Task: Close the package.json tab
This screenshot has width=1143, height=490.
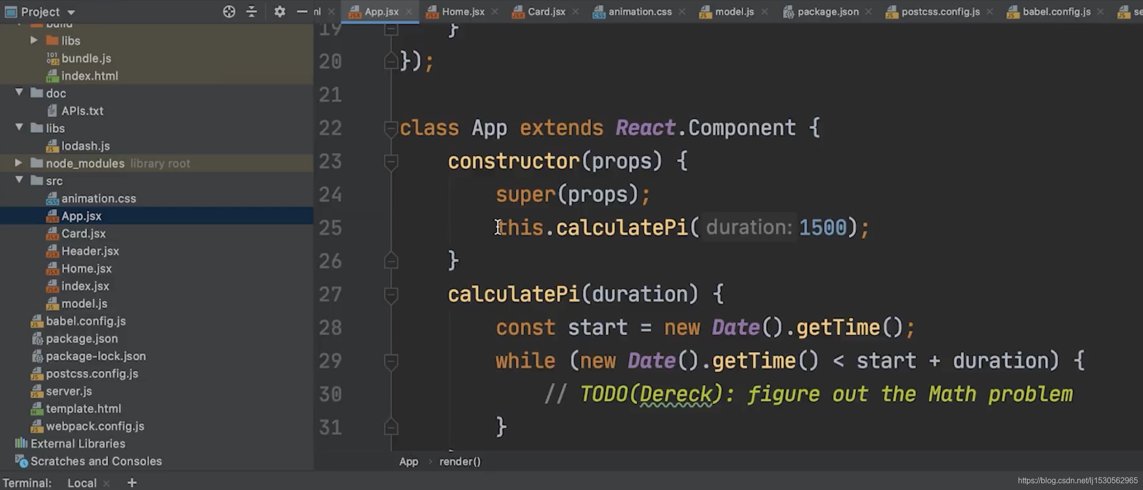Action: tap(869, 12)
